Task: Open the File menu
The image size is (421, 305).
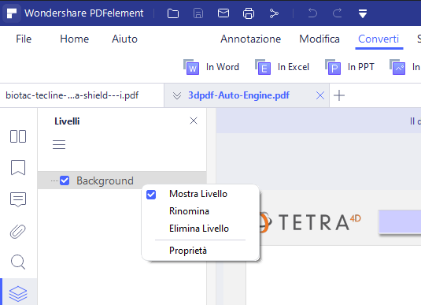Action: tap(24, 39)
